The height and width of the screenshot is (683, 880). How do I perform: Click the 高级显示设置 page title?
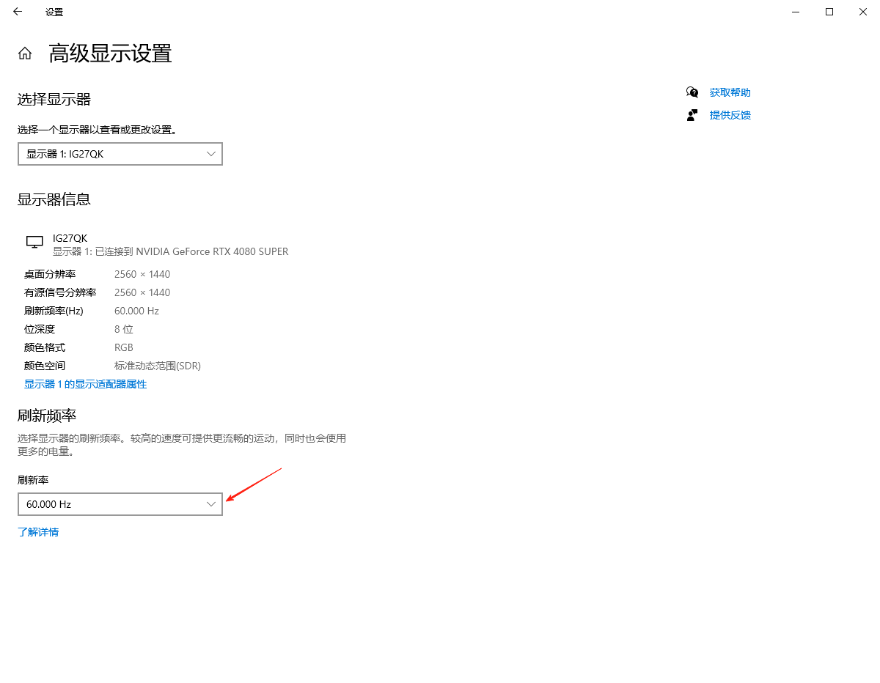coord(110,53)
